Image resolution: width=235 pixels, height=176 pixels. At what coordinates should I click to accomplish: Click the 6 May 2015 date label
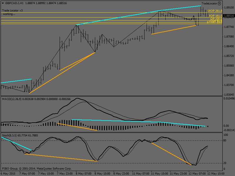(x=8, y=173)
